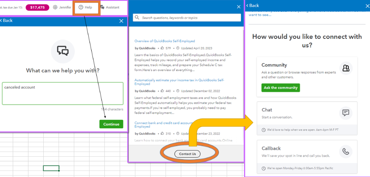Click thumbs-up icon showing 579 likes
Screen dimensions: 370x177
[162, 48]
